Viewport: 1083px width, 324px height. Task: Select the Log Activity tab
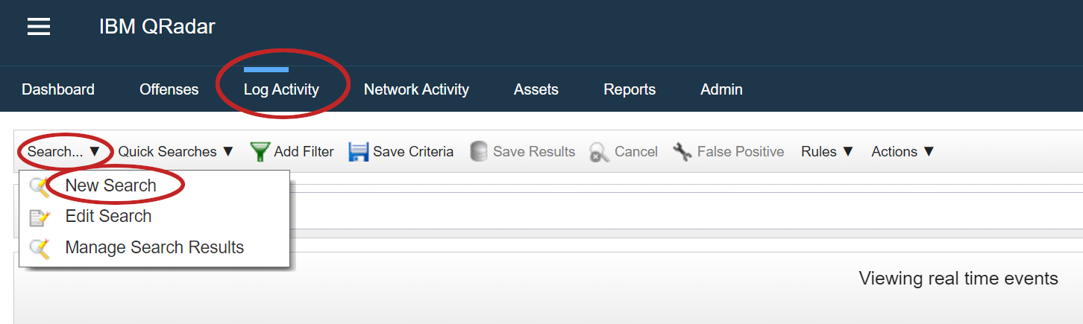281,90
